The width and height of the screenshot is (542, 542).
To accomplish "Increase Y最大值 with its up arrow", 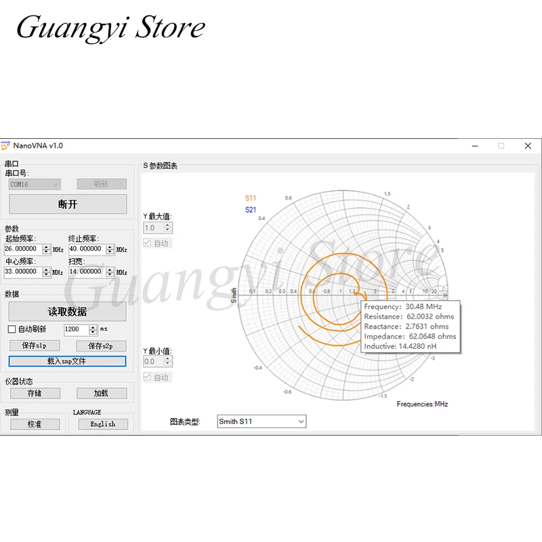I will 167,226.
